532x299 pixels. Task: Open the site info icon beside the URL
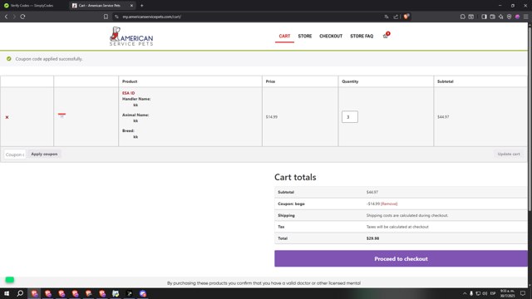point(116,17)
